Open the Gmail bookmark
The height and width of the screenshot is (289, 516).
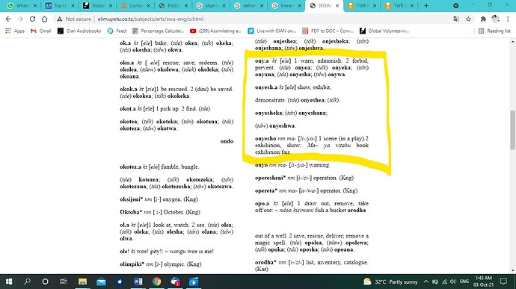41,31
